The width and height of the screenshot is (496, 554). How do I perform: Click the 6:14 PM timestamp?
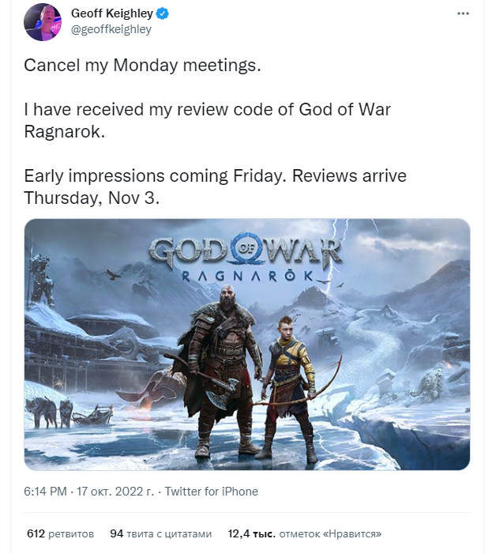(45, 492)
